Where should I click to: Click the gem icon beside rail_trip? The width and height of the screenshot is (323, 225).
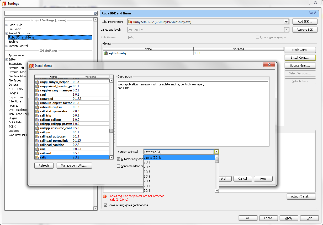37,116
